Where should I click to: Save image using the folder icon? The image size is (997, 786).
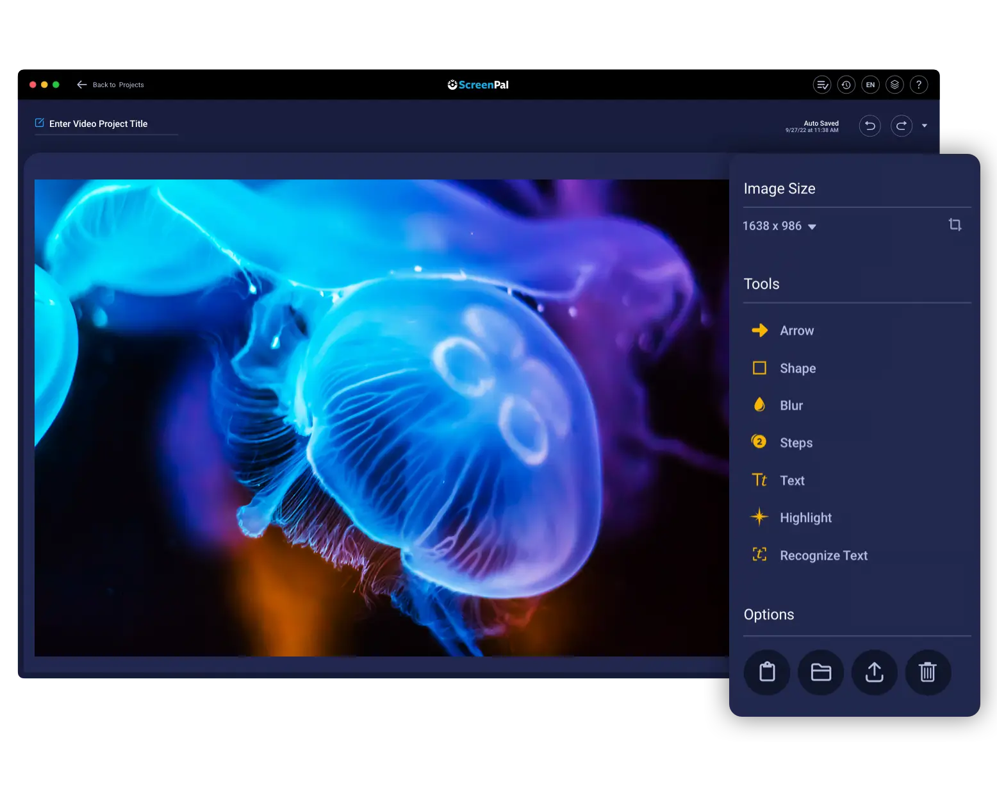[821, 673]
